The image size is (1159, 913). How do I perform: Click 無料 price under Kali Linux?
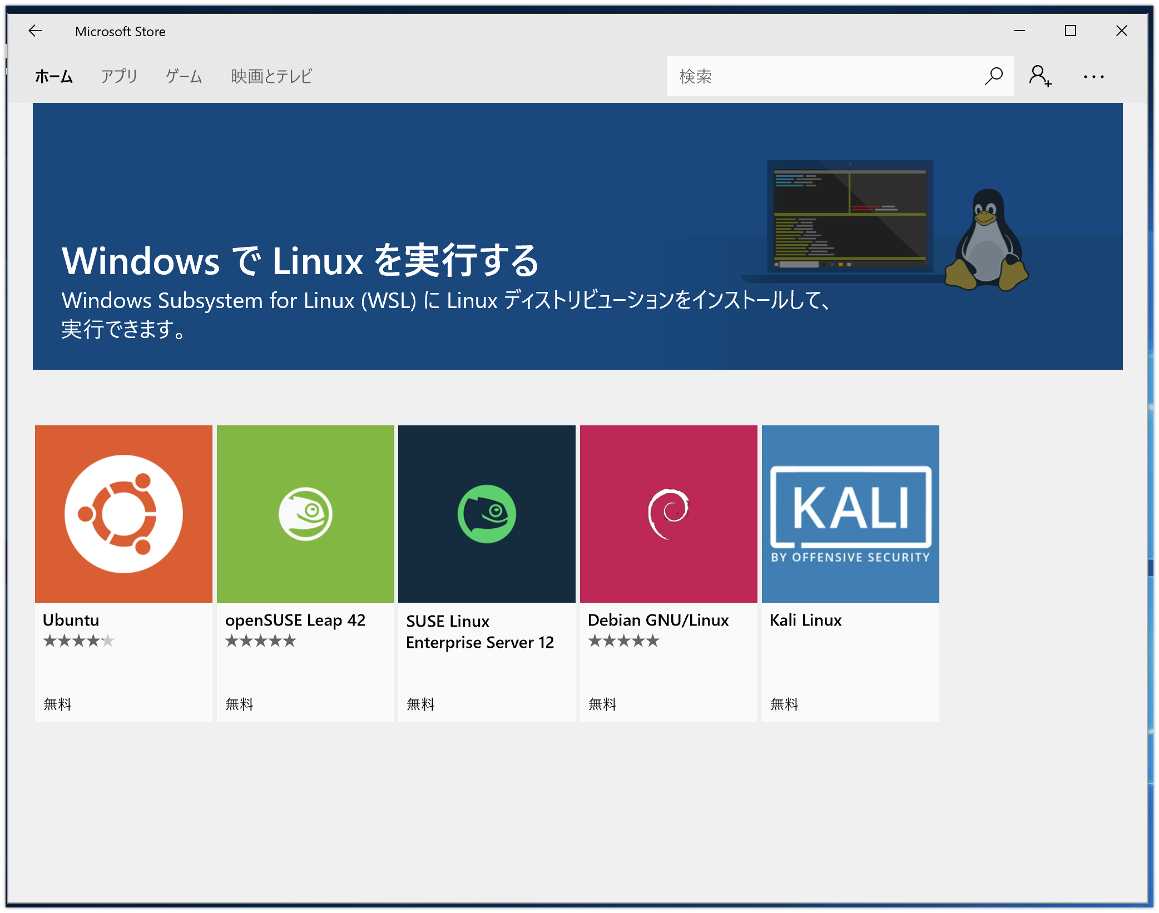coord(785,704)
